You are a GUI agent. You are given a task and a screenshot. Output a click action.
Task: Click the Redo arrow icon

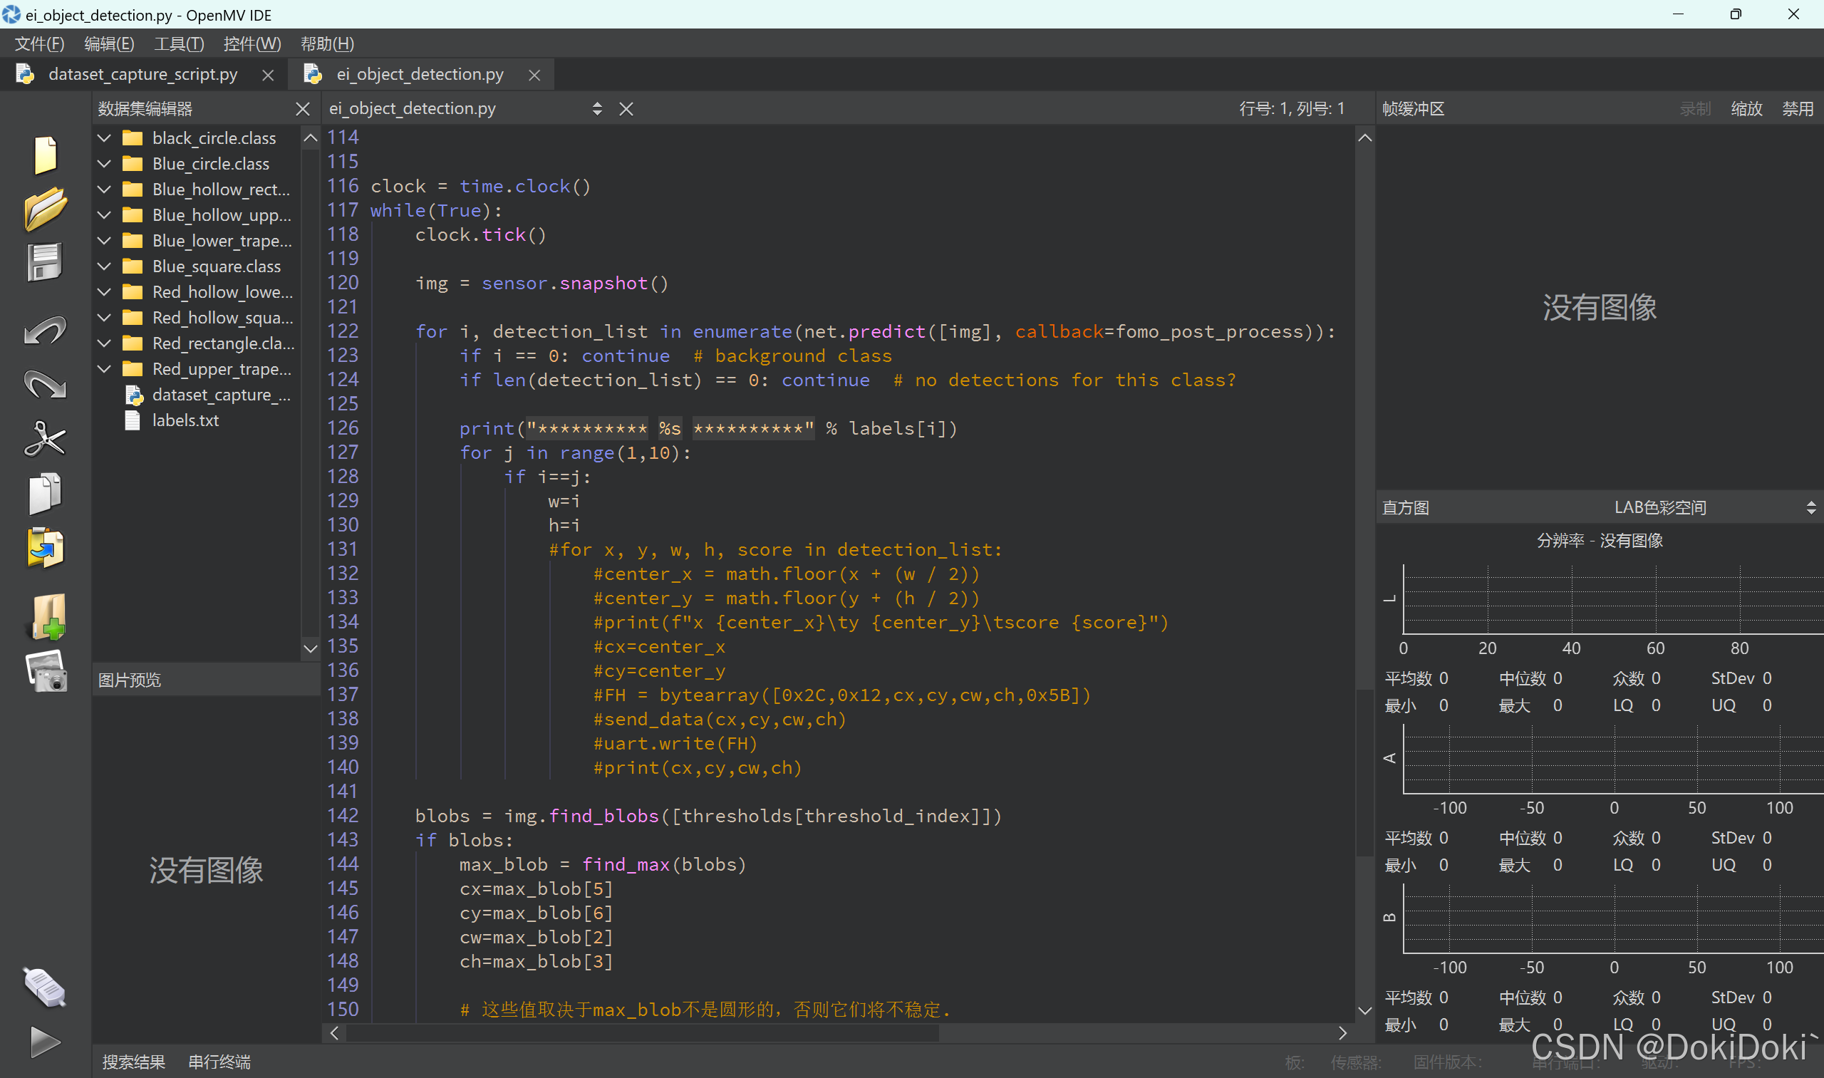coord(45,385)
